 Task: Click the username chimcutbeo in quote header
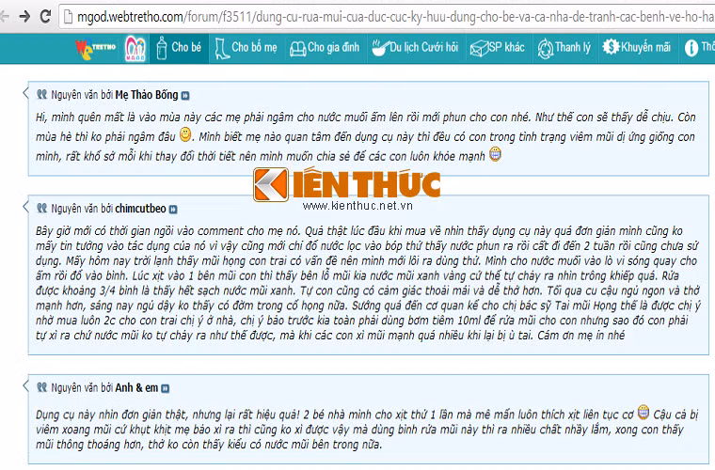point(140,209)
